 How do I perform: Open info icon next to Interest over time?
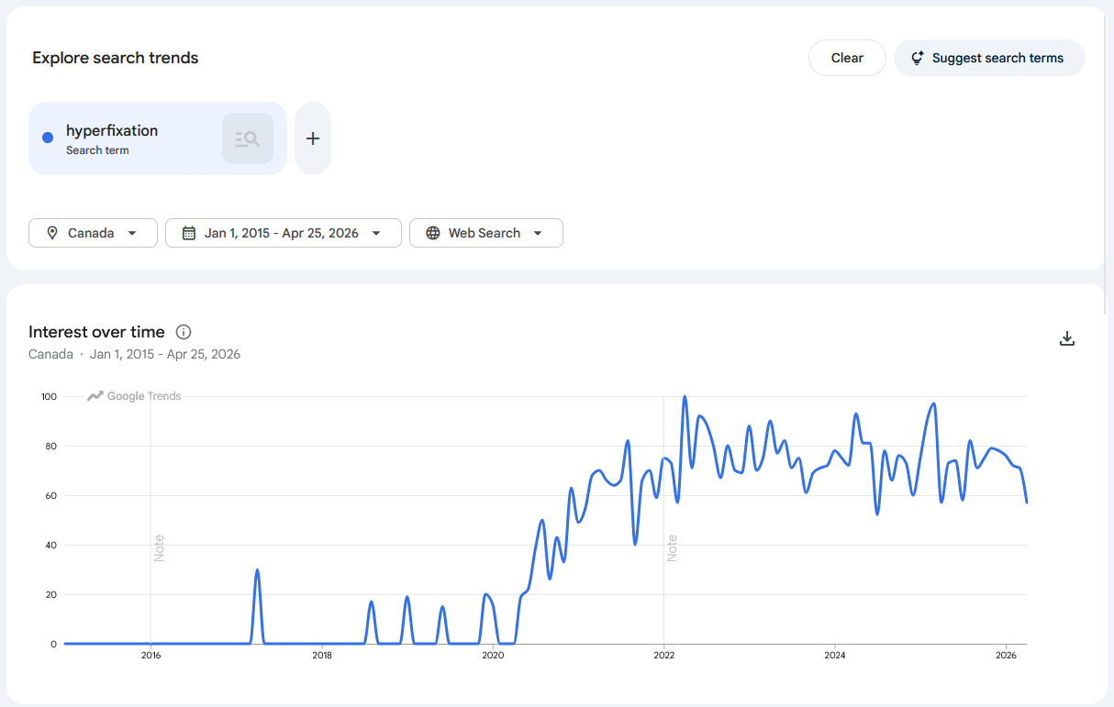184,332
